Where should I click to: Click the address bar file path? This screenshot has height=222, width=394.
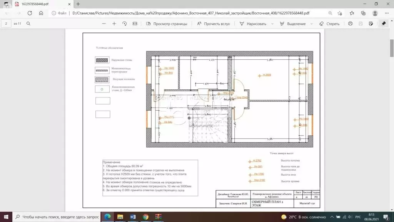point(191,13)
